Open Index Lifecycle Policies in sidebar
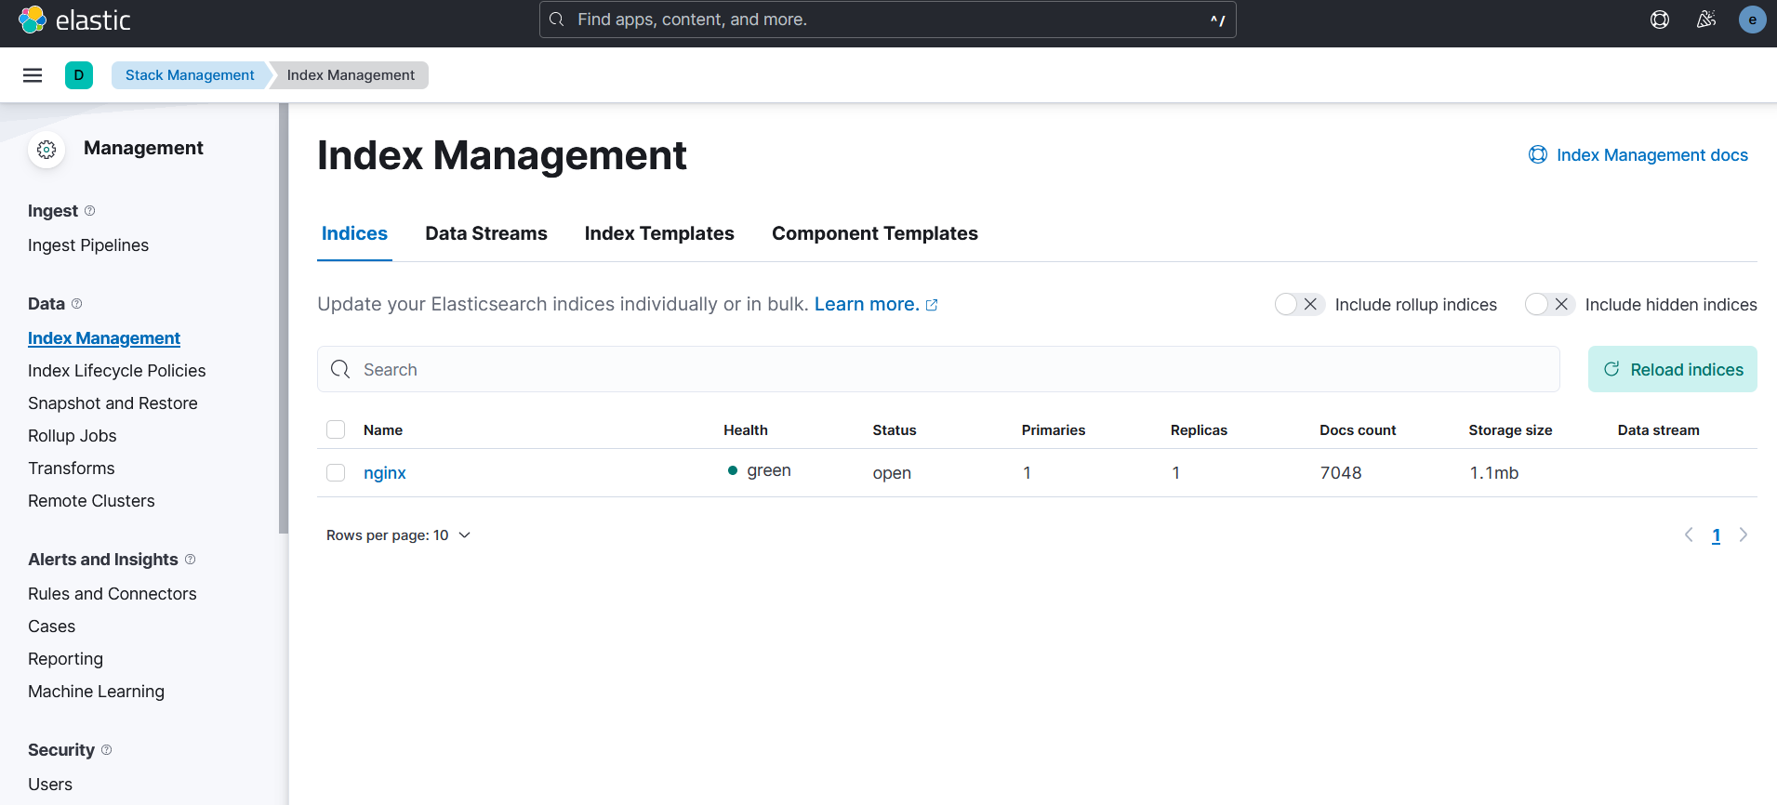This screenshot has height=805, width=1777. (x=117, y=371)
